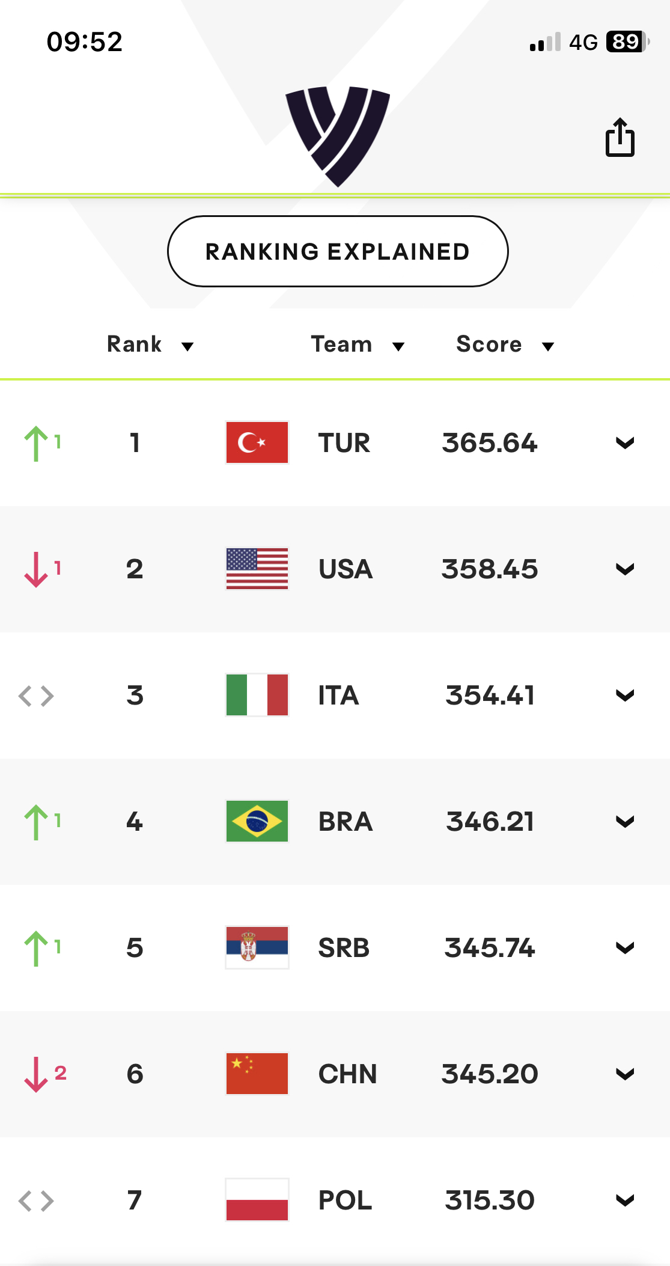670x1266 pixels.
Task: Tap the Poland flag icon
Action: 257,1200
